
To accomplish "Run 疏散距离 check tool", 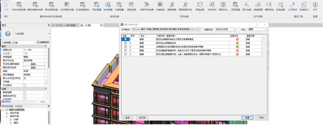I will [x=172, y=7].
